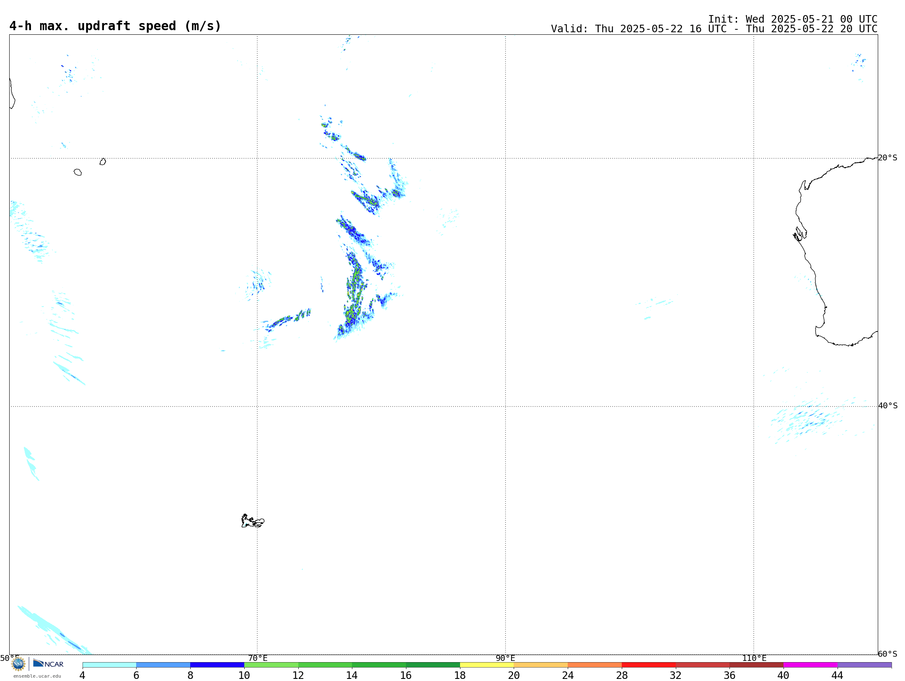Image resolution: width=905 pixels, height=681 pixels.
Task: Click the colorbar tick label 44
Action: pos(837,675)
